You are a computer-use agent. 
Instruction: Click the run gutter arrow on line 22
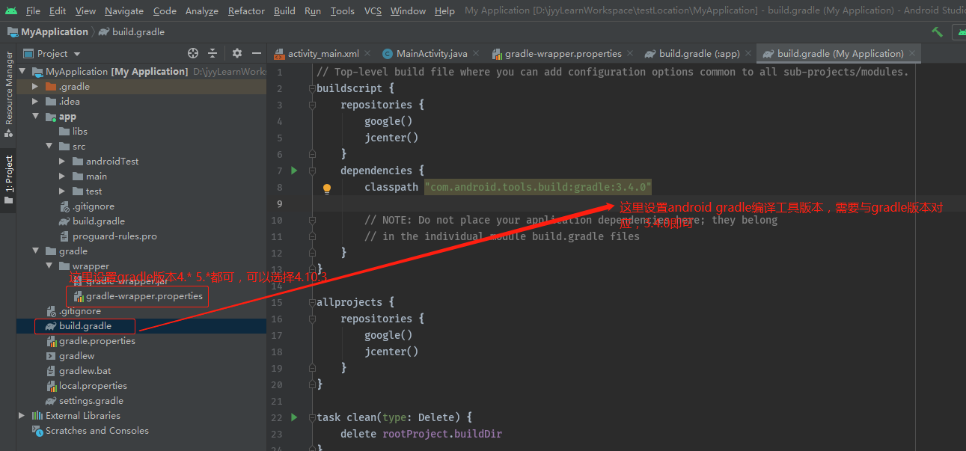coord(294,417)
